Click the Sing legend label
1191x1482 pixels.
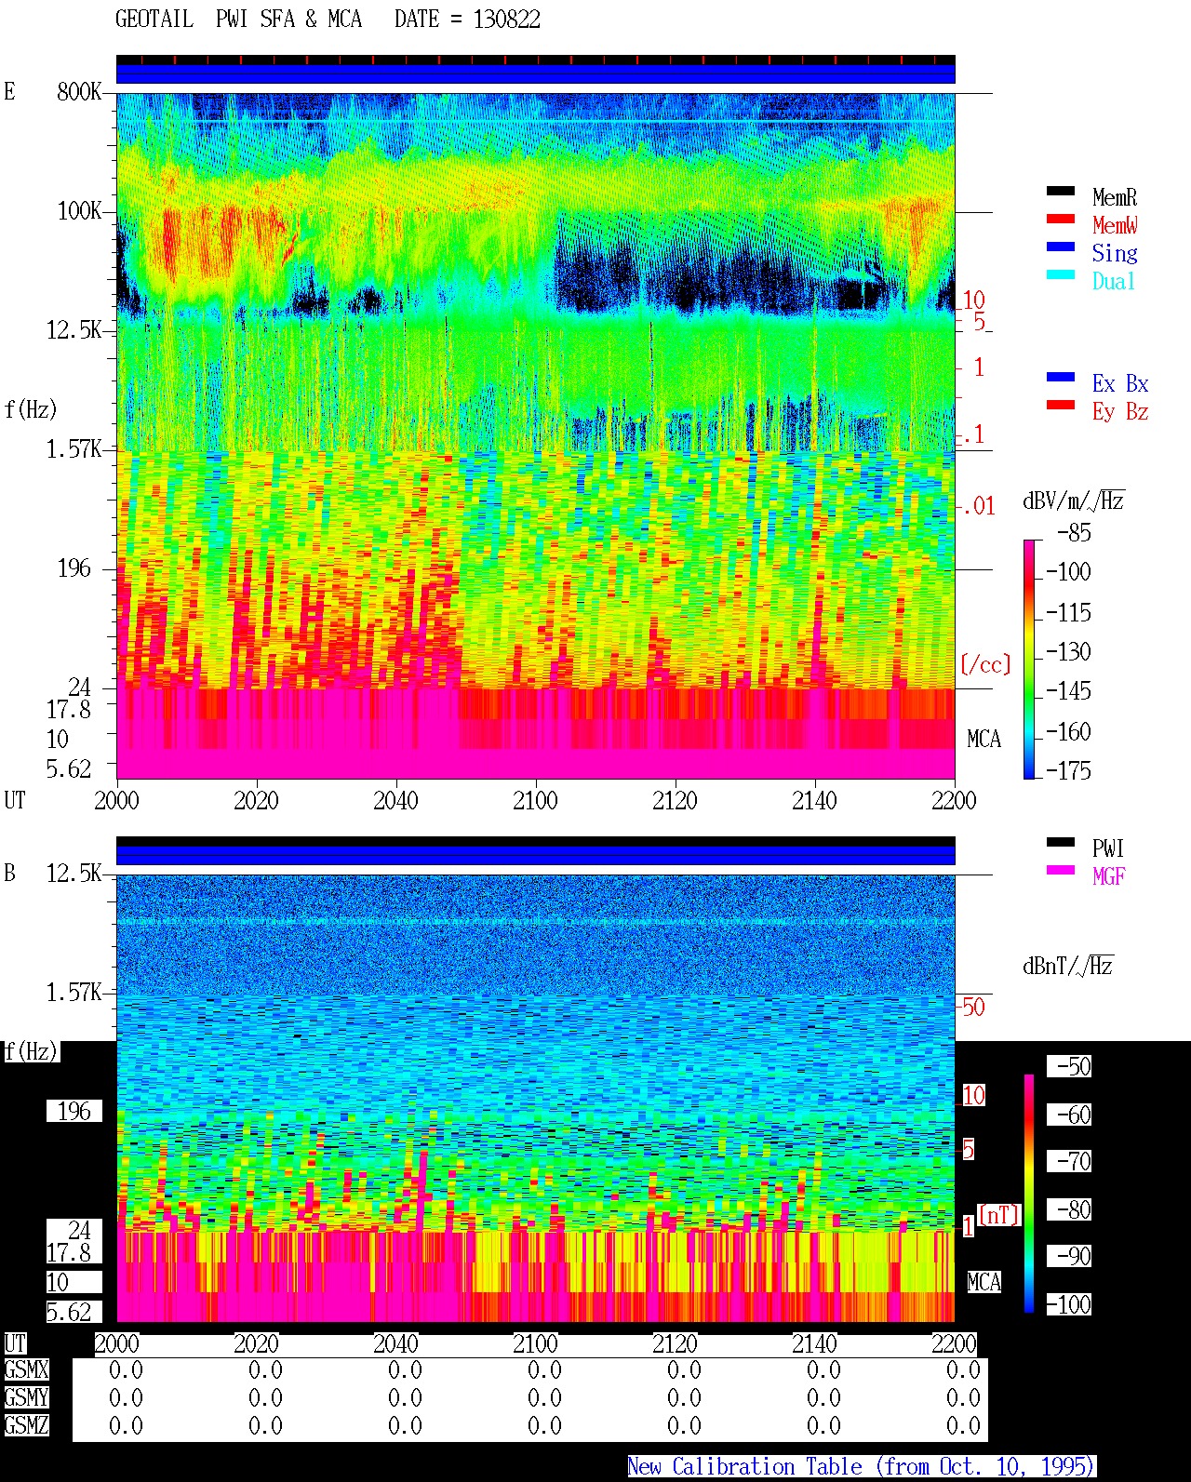(1115, 253)
